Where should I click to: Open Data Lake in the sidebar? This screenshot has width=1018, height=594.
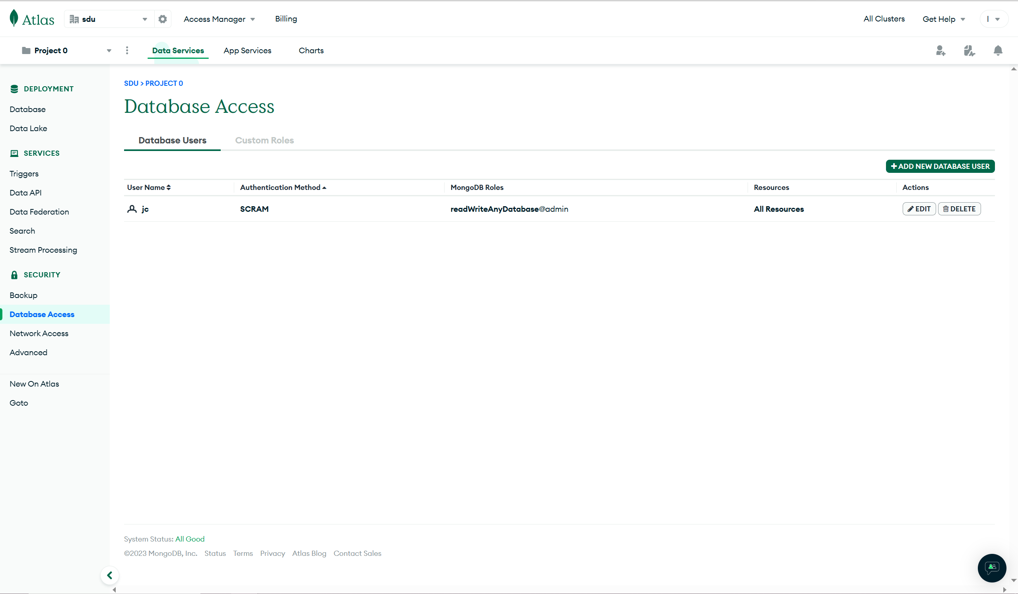(28, 128)
